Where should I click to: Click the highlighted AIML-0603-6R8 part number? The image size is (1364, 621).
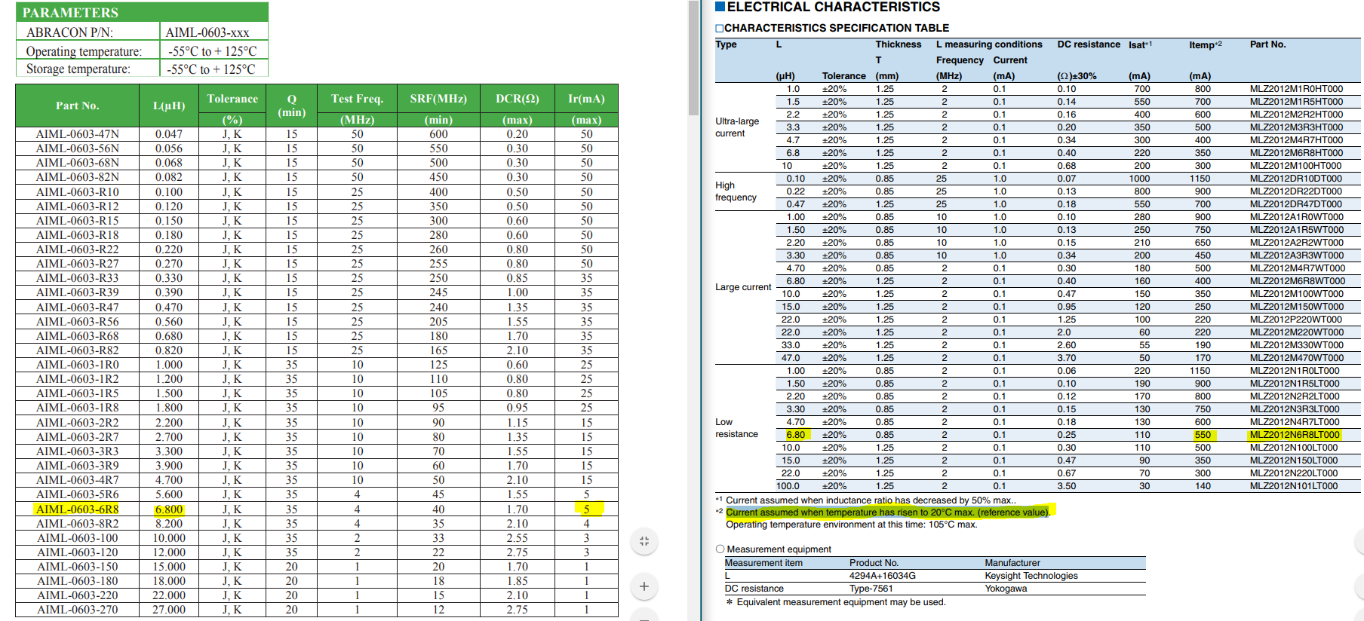77,509
